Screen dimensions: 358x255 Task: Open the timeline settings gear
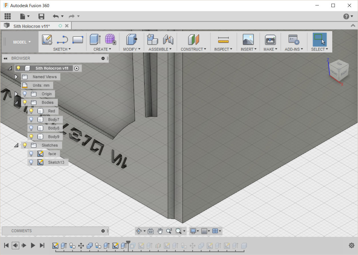pyautogui.click(x=352, y=246)
